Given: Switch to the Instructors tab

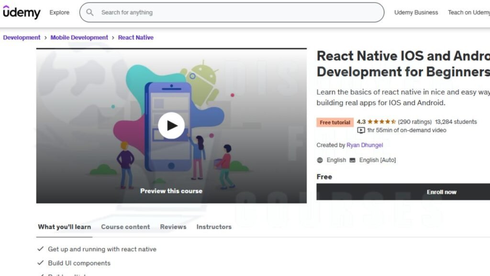Looking at the screenshot, I should pos(214,227).
